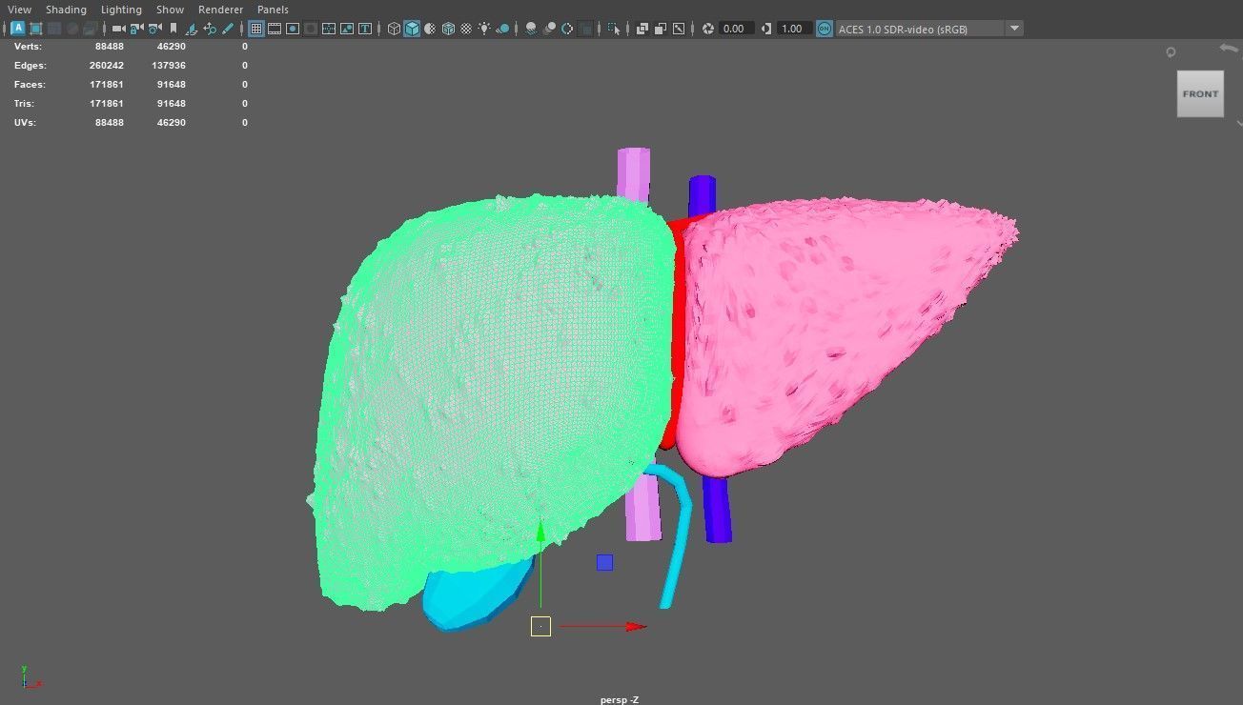Image resolution: width=1243 pixels, height=705 pixels.
Task: Click the frame icon beside the 'A' icon
Action: tap(35, 29)
